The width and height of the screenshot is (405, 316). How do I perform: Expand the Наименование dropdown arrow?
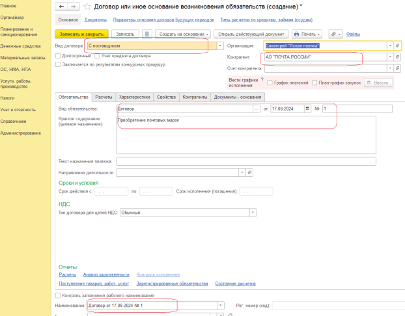click(x=220, y=306)
